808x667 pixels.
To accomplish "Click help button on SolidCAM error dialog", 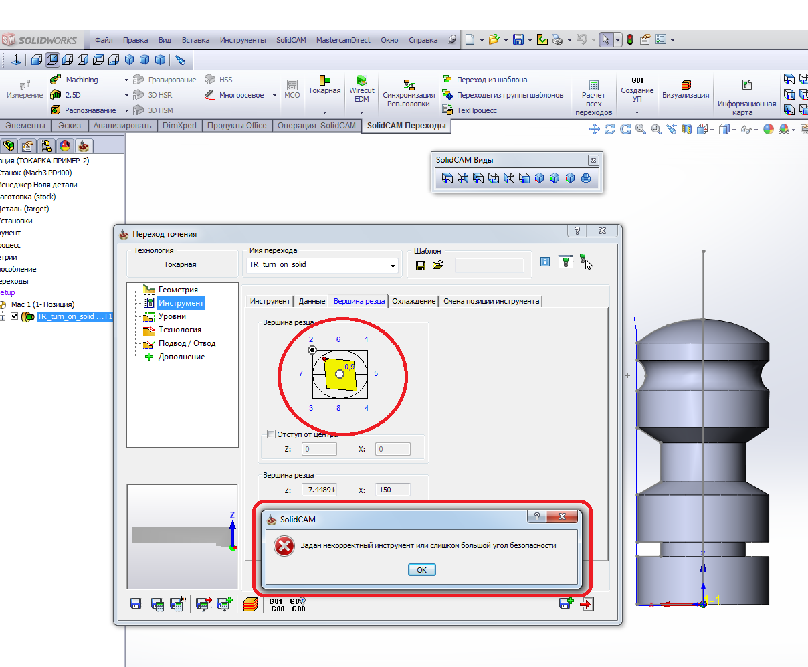I will tap(536, 516).
